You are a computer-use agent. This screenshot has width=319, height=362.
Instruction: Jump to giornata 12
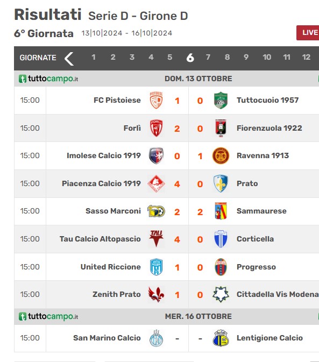point(306,57)
